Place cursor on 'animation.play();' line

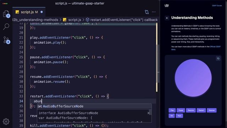pyautogui.click(x=50, y=43)
